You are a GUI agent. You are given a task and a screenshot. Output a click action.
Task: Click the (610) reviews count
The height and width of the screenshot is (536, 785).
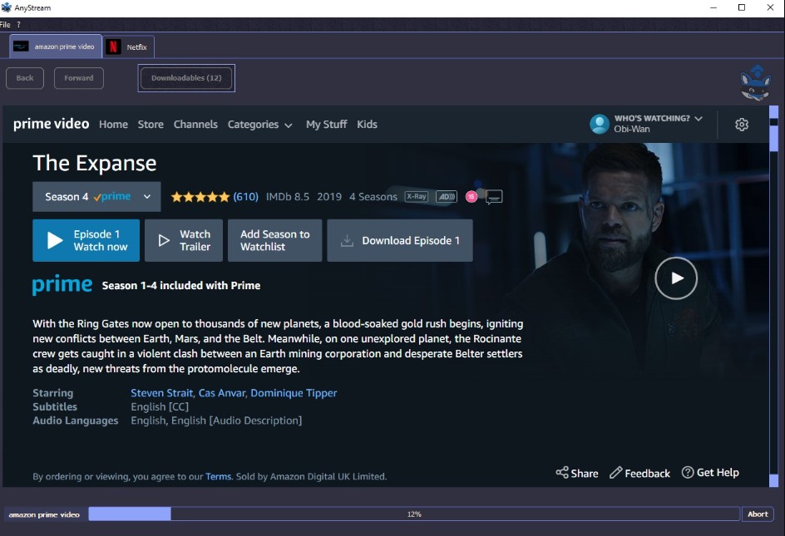(x=245, y=197)
